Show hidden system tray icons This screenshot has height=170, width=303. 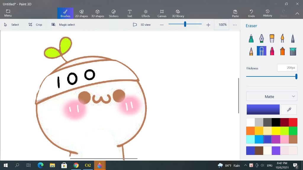pyautogui.click(x=245, y=166)
